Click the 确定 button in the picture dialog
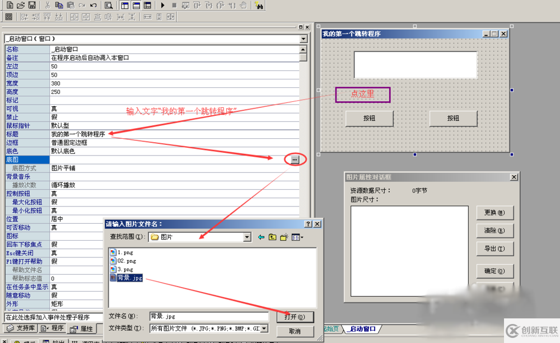Screen dimensions: 560x343 point(495,271)
